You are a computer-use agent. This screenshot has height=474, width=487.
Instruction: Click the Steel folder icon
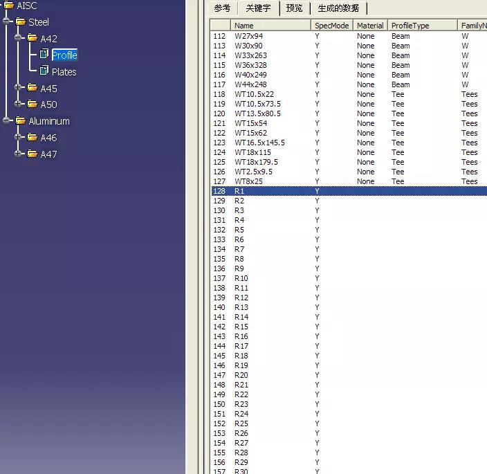point(21,22)
